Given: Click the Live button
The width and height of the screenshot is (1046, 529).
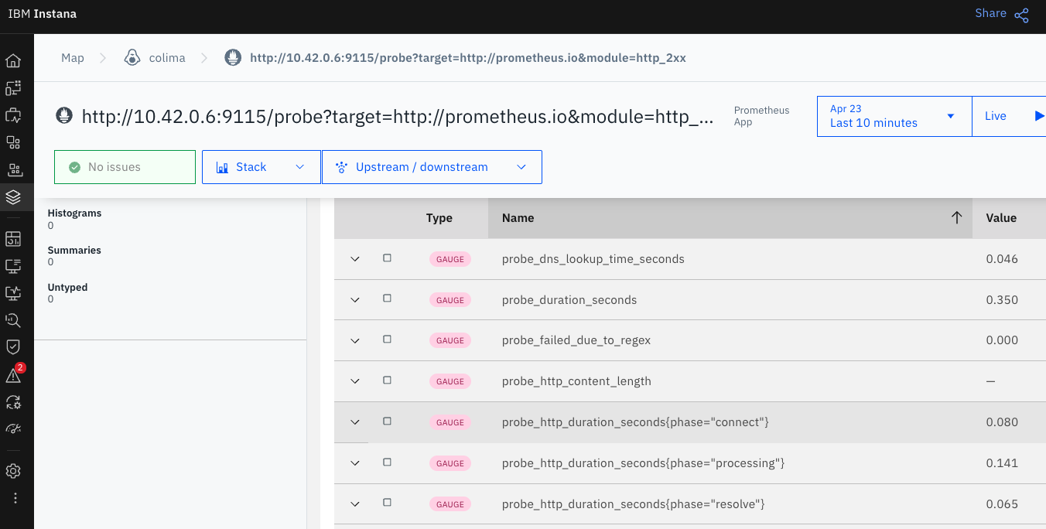Looking at the screenshot, I should click(1009, 116).
